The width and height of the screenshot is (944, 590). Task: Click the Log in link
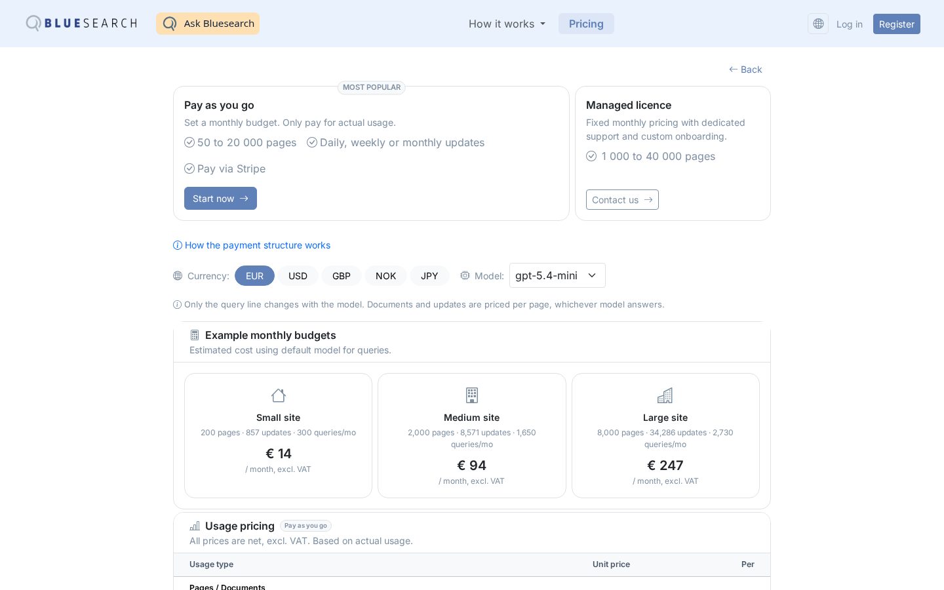[850, 24]
